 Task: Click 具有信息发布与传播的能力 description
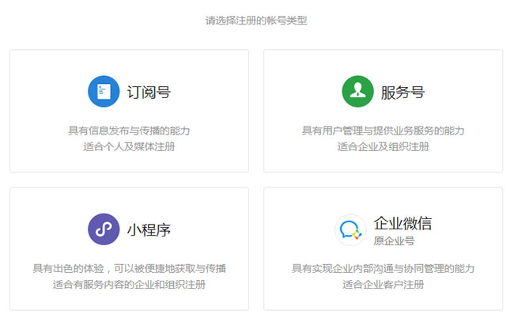129,131
